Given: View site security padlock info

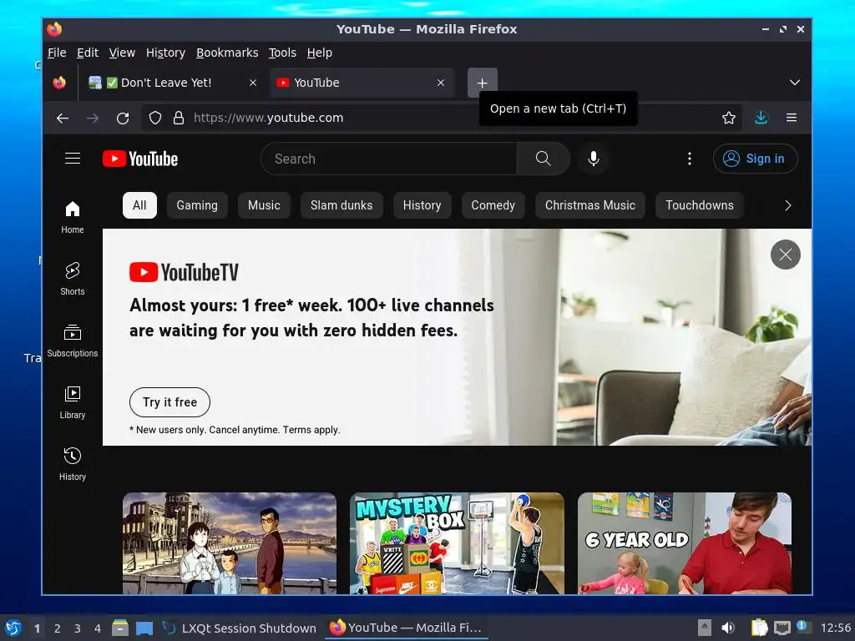Looking at the screenshot, I should [179, 118].
